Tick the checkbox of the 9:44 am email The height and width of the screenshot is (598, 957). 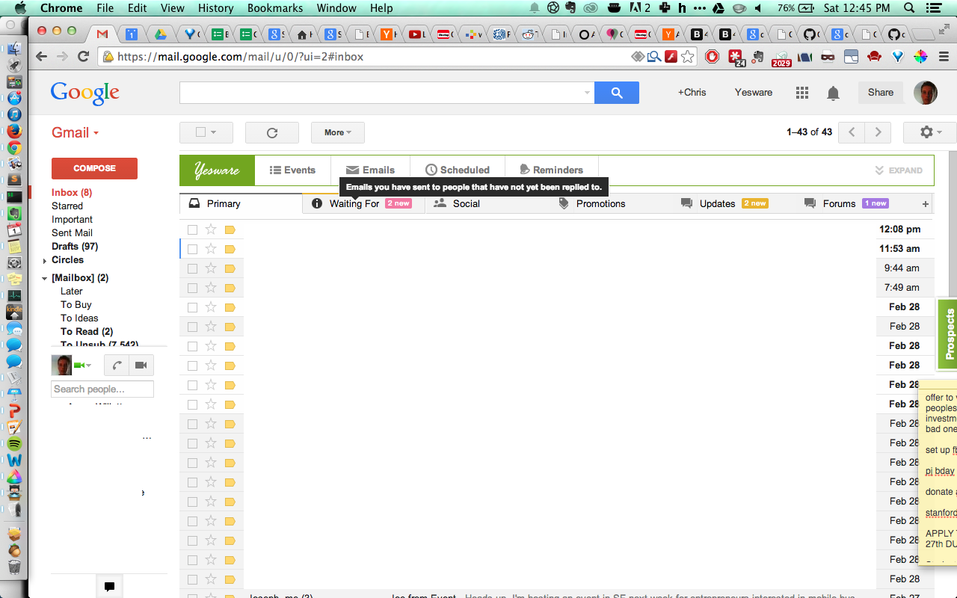[193, 268]
